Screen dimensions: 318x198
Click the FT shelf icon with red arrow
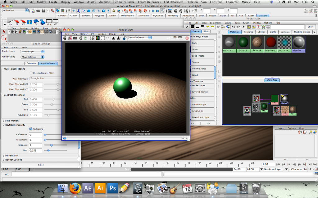click(x=17, y=22)
